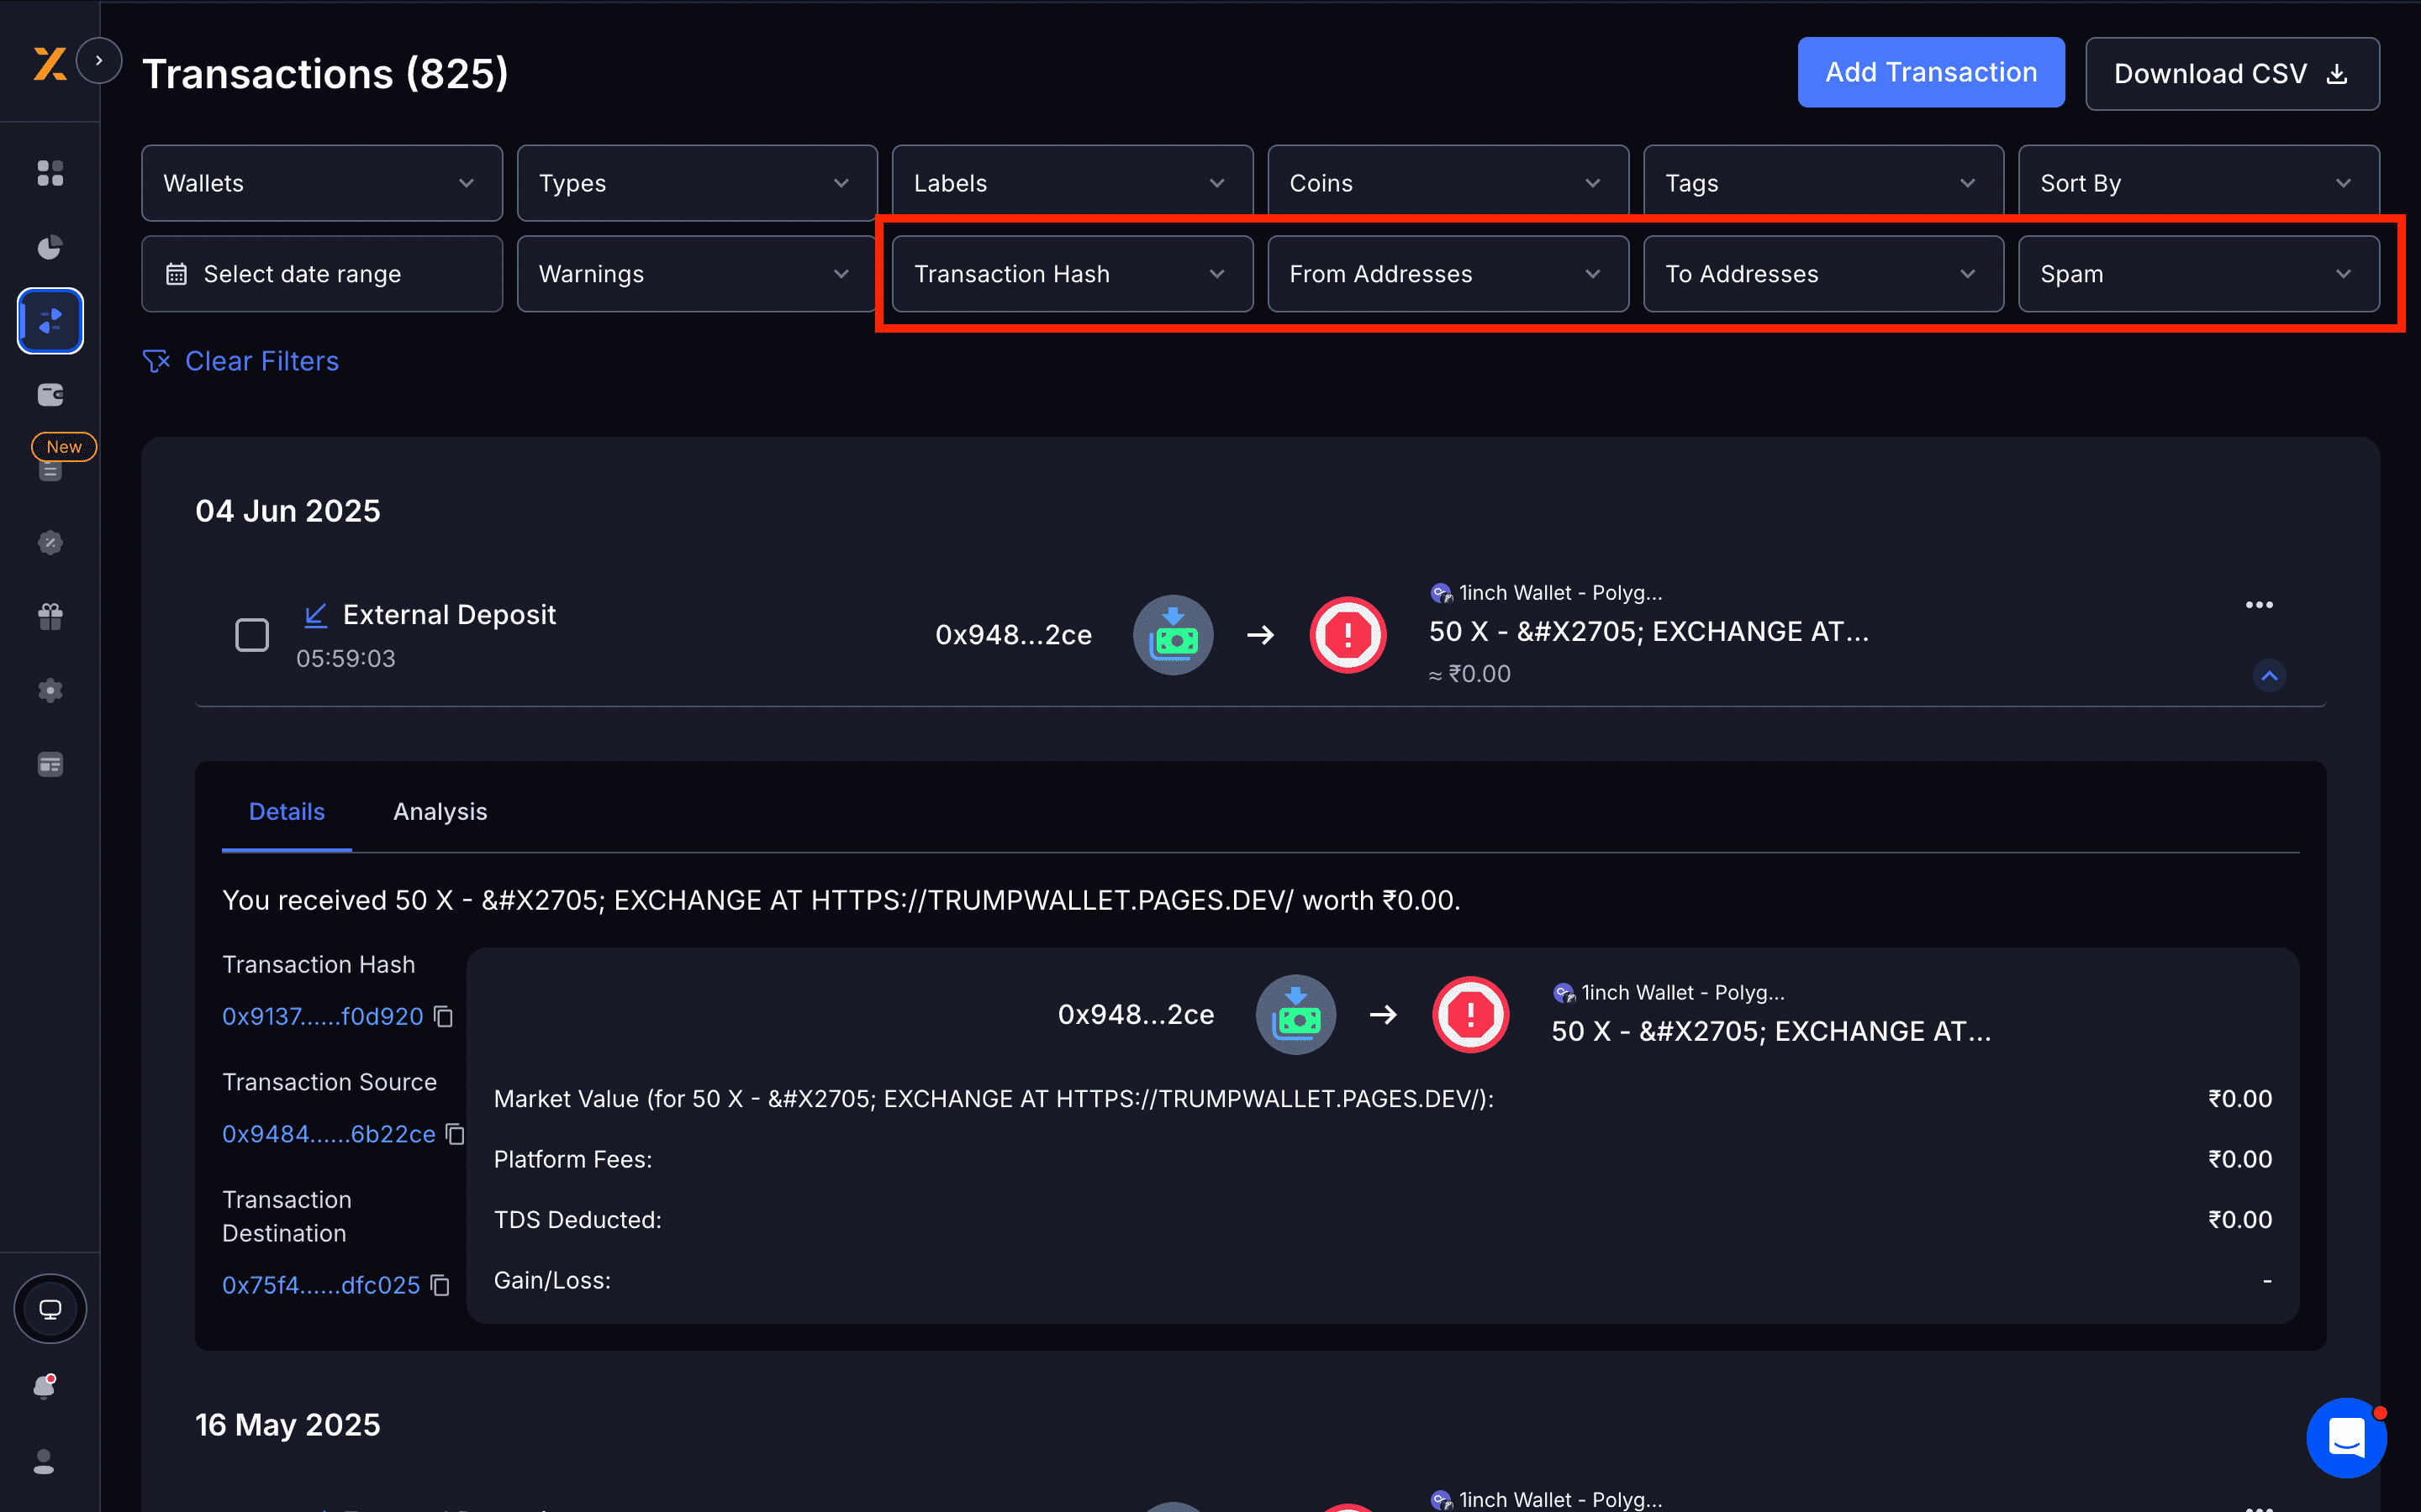Image resolution: width=2421 pixels, height=1512 pixels.
Task: Select the Details tab
Action: [x=286, y=811]
